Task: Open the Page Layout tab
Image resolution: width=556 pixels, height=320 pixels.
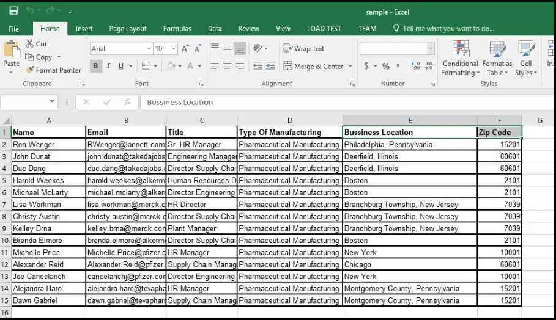Action: [x=128, y=29]
